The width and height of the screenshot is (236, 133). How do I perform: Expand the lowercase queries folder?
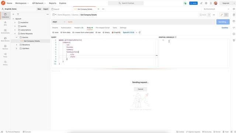[x=15, y=26]
